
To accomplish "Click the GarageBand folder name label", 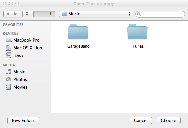I will tap(78, 46).
